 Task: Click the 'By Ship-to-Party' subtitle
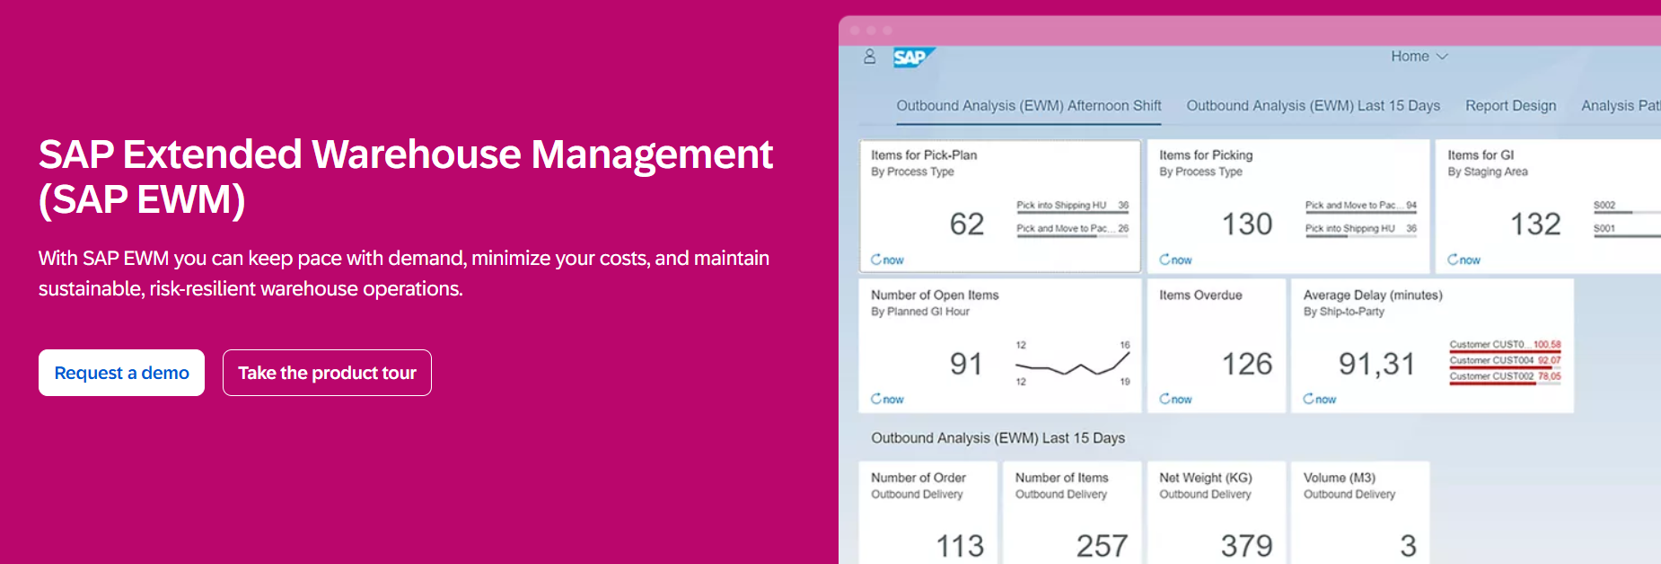pyautogui.click(x=1344, y=312)
